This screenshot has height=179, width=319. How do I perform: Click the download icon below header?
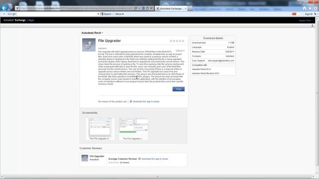click(313, 25)
